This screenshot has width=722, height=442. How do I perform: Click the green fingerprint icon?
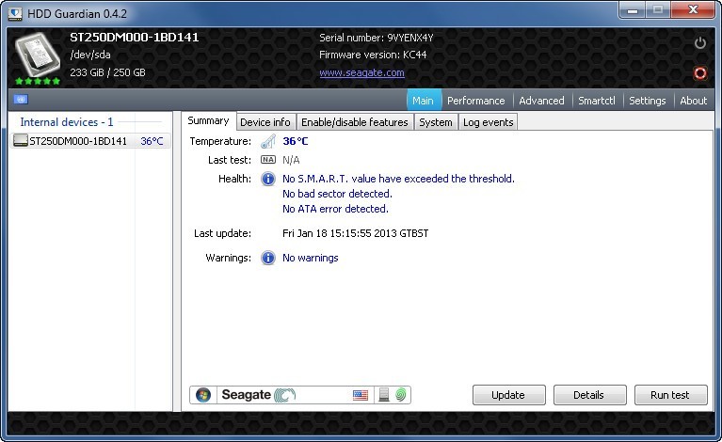coord(401,395)
